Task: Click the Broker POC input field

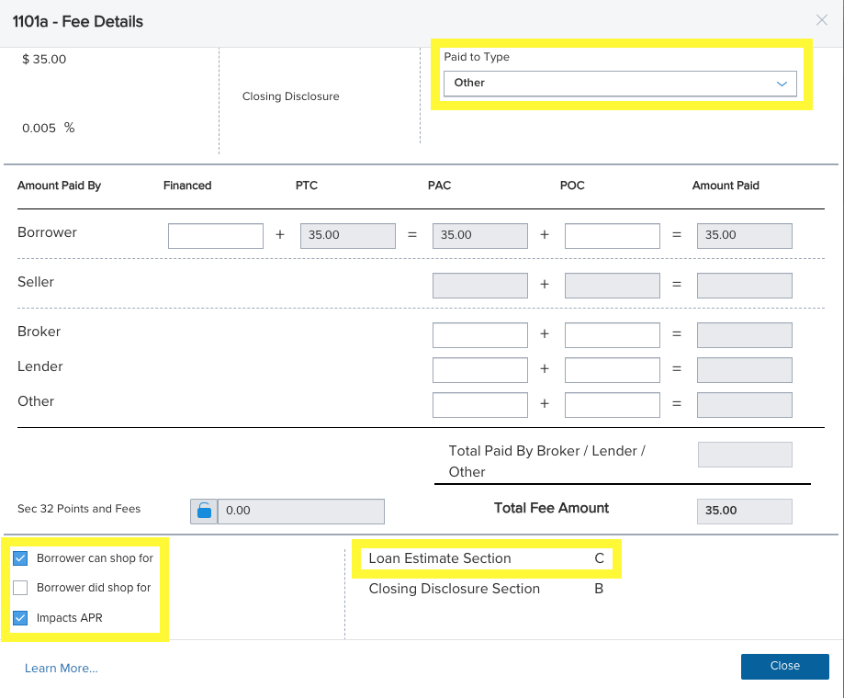Action: [613, 335]
